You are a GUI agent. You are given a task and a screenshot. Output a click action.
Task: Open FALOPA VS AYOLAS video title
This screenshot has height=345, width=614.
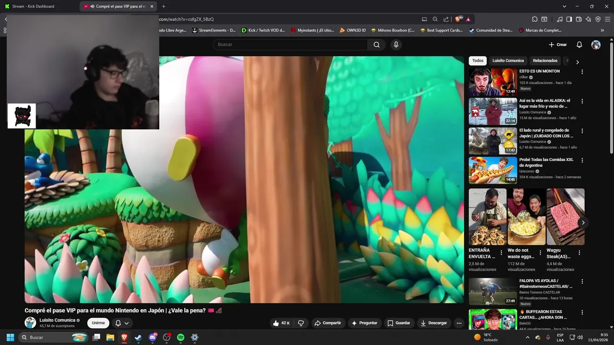[x=546, y=284]
